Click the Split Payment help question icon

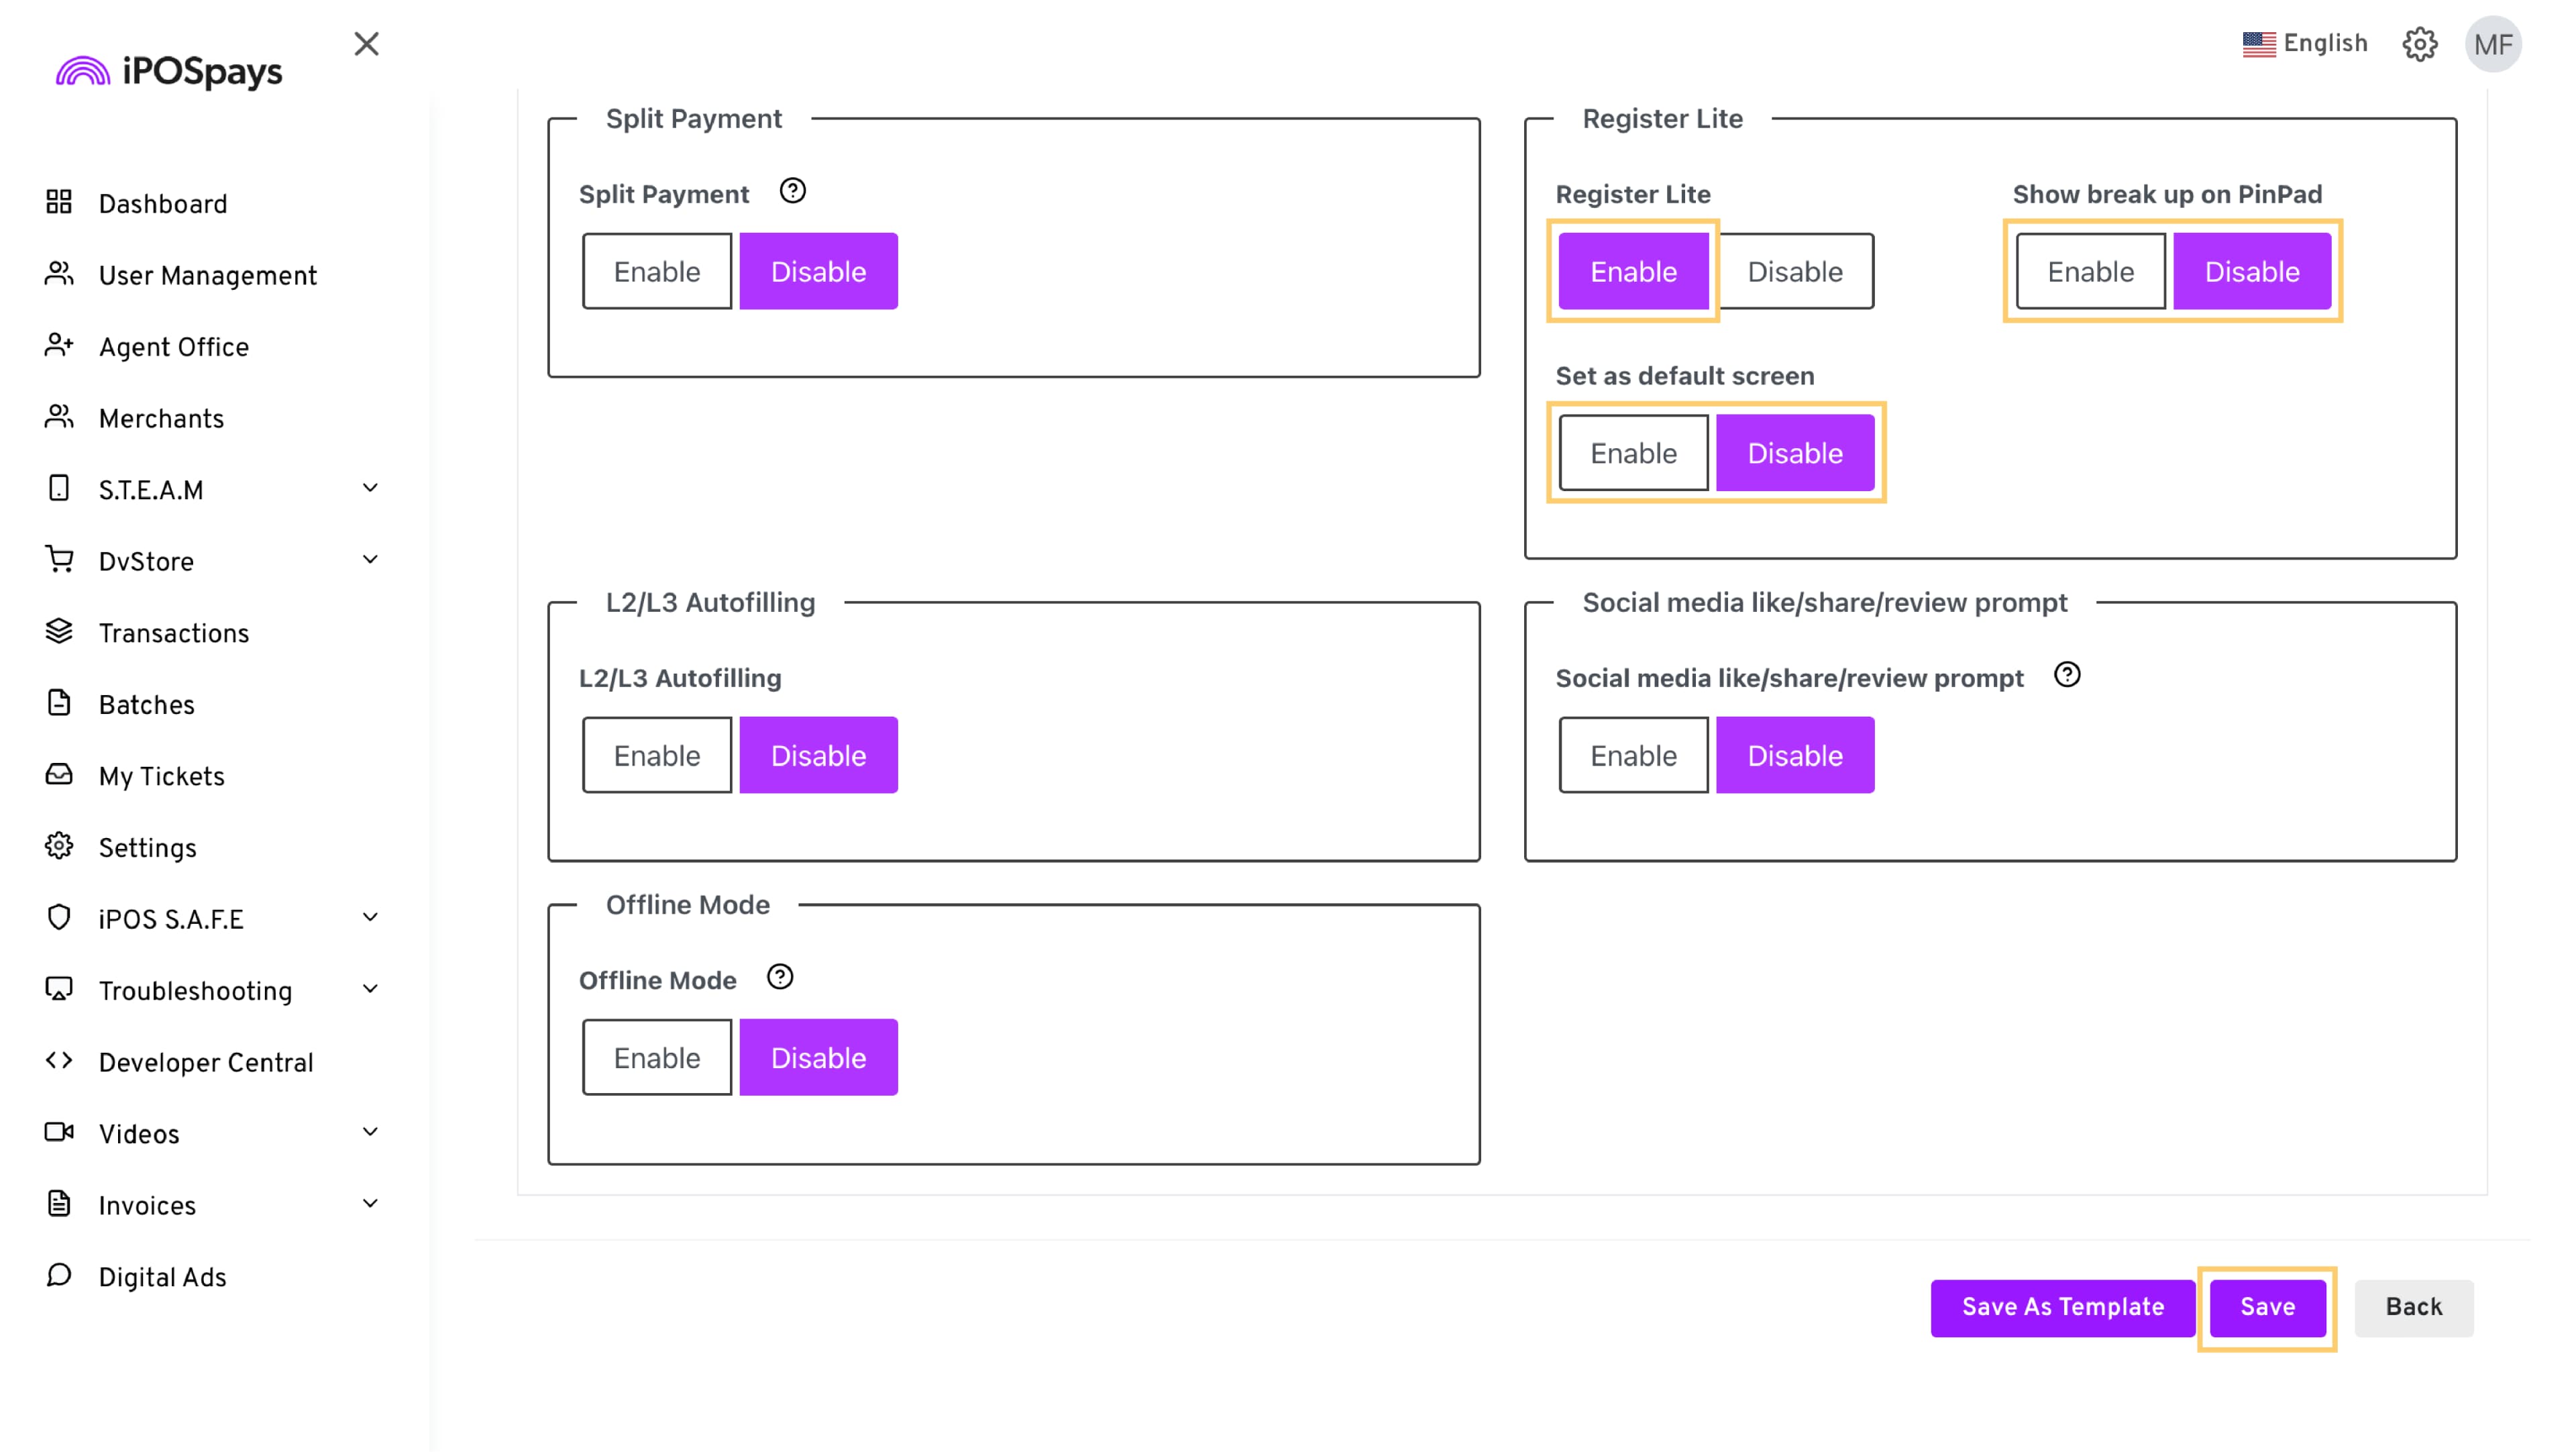tap(792, 191)
